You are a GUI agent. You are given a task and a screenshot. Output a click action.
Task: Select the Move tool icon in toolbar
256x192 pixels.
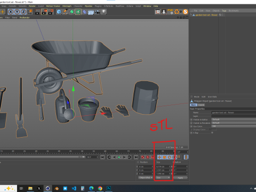point(3,12)
